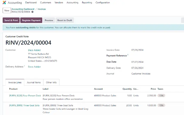Click quantity 5.00 cell
Viewport: 184px width, 115px height.
pyautogui.click(x=130, y=96)
